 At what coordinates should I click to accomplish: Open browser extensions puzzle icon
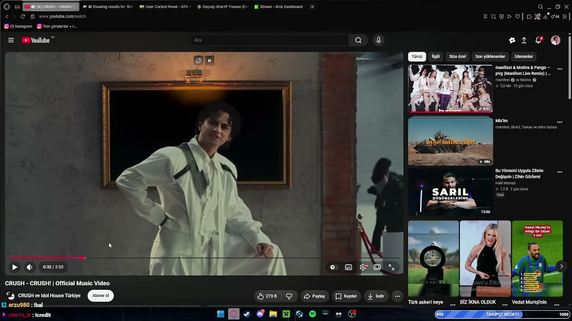pyautogui.click(x=529, y=16)
